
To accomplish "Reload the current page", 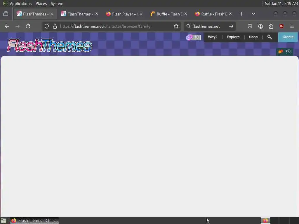I will 28,26.
